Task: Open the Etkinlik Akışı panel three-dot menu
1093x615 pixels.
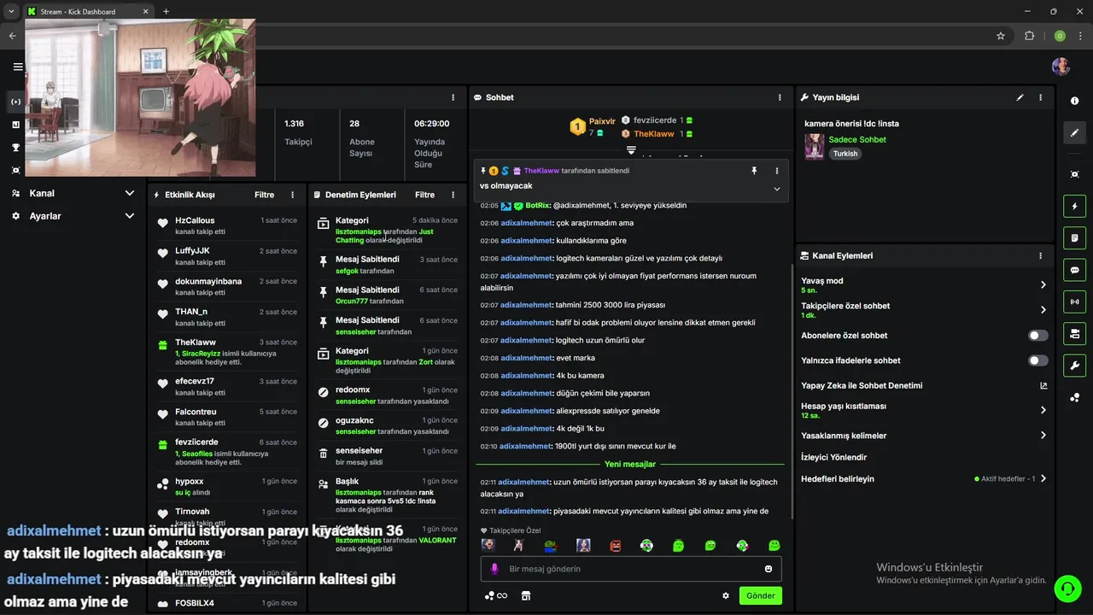Action: tap(293, 195)
